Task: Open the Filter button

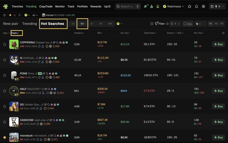Action: pos(160,24)
